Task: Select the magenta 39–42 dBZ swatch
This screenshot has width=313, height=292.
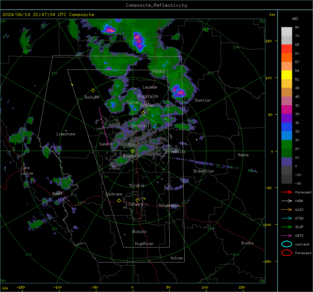Action: click(287, 110)
